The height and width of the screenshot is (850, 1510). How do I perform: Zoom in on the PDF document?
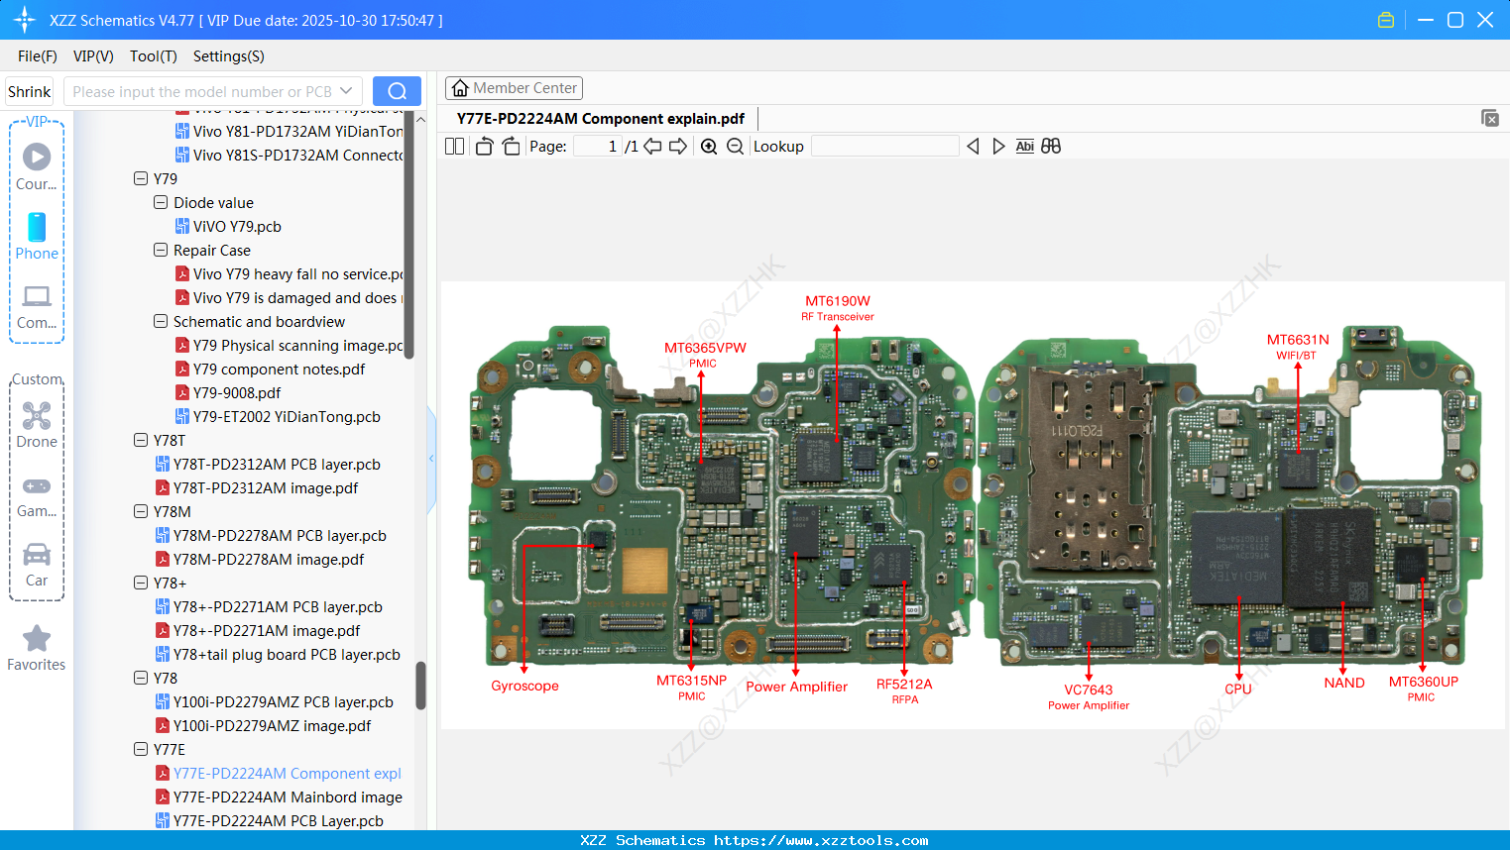coord(709,146)
